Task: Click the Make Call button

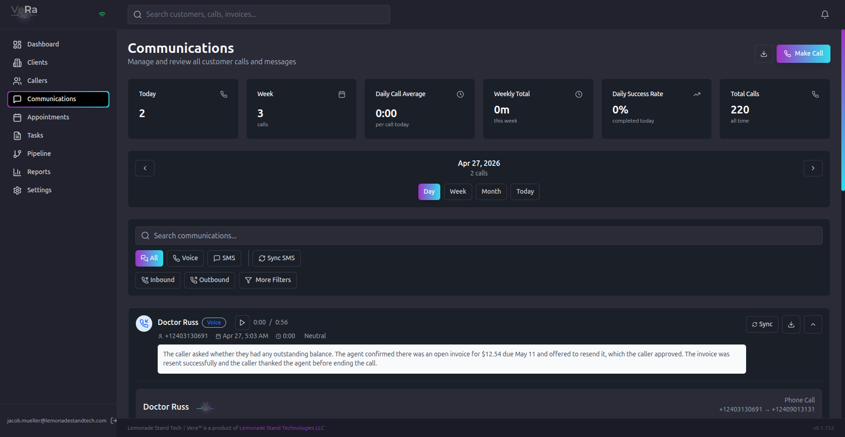Action: (804, 54)
